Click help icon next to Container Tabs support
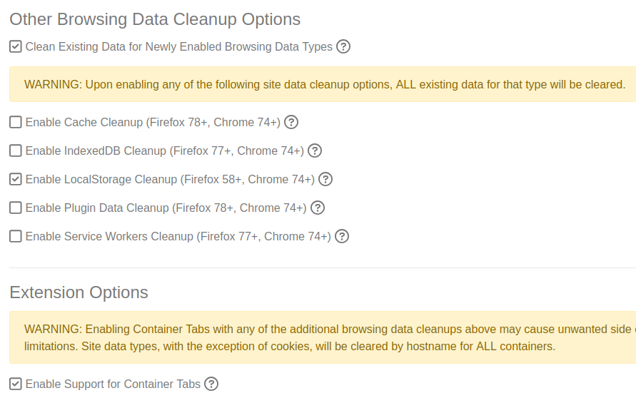Viewport: 636px width, 403px height. [211, 384]
